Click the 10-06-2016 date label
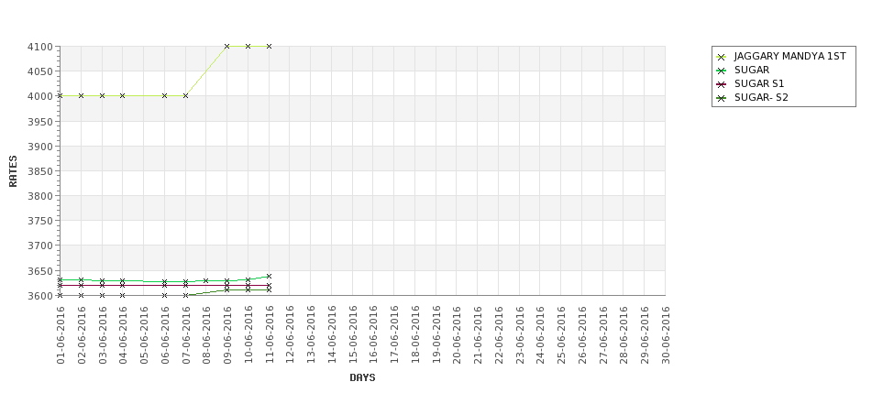 pos(248,335)
